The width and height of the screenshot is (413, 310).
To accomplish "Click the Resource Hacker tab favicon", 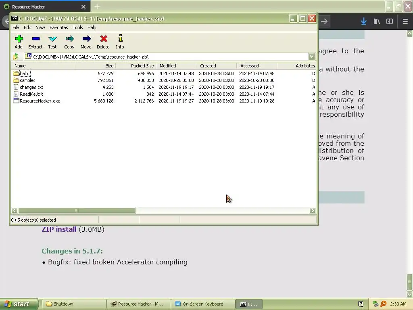I will pos(6,6).
